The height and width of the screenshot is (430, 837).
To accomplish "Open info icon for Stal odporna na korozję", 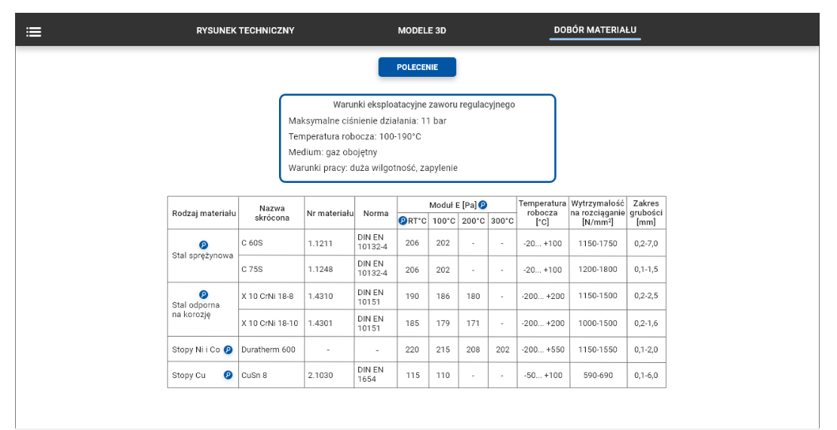I will (x=203, y=294).
